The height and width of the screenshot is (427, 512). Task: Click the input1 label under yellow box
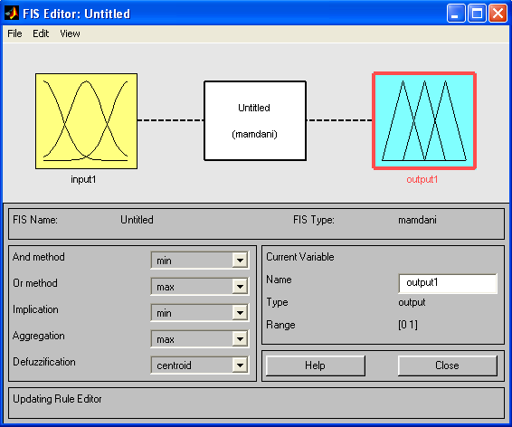(83, 179)
